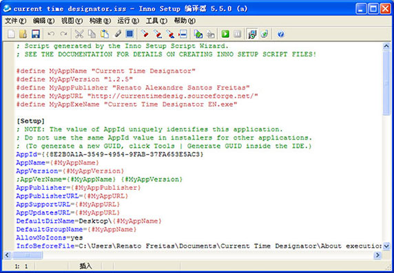Click the 'AppSupportURL=' line
The image size is (394, 273).
click(x=68, y=204)
